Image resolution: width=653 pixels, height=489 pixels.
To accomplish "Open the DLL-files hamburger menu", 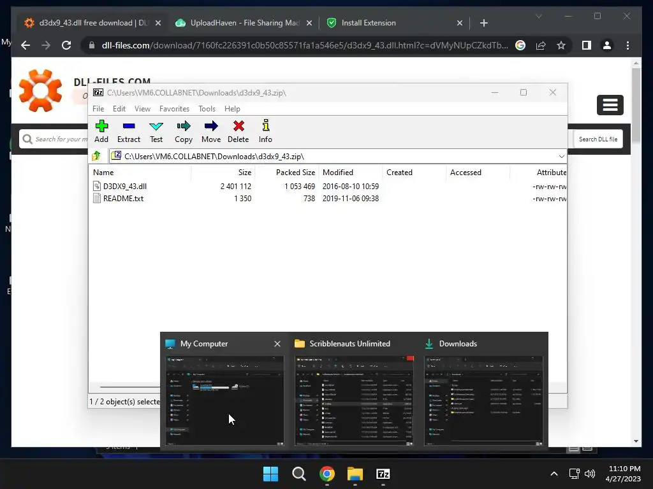I will coord(610,105).
